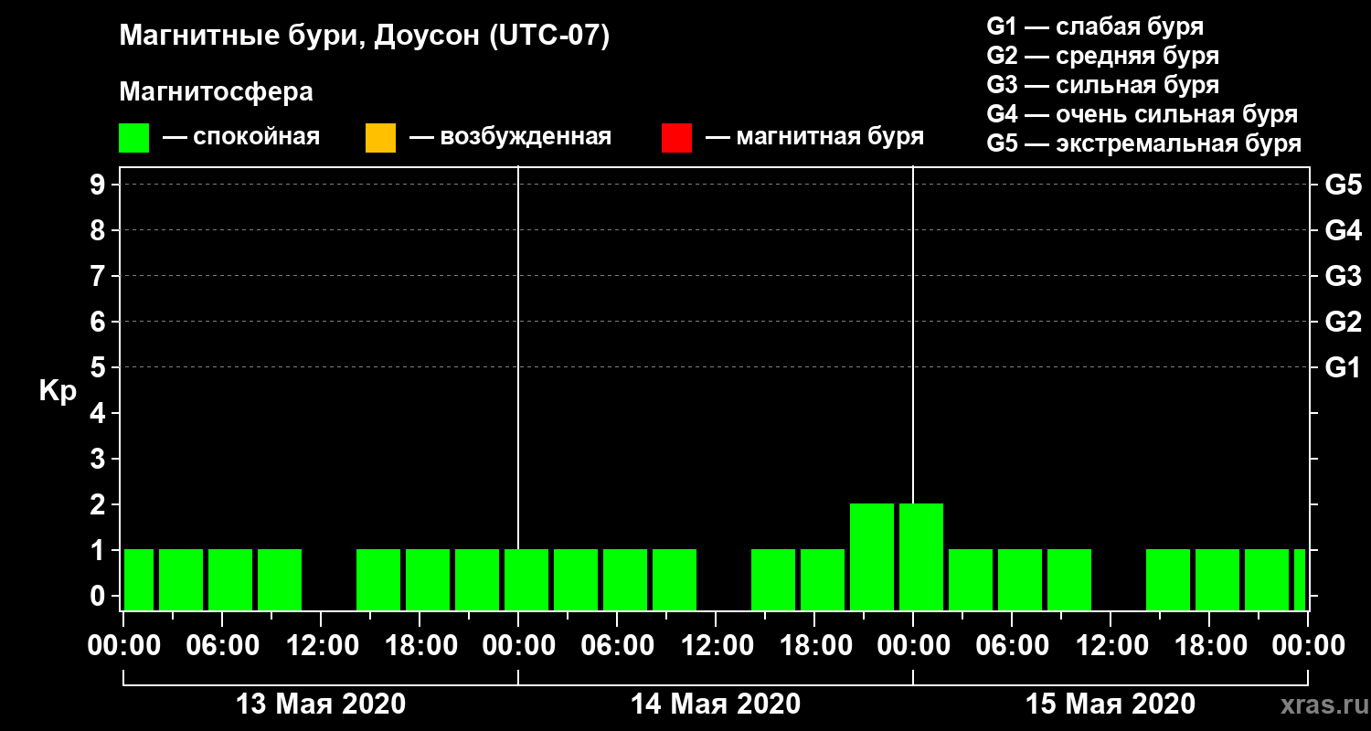Click the '13 Мая 2020' date label
This screenshot has width=1371, height=731.
click(x=321, y=705)
